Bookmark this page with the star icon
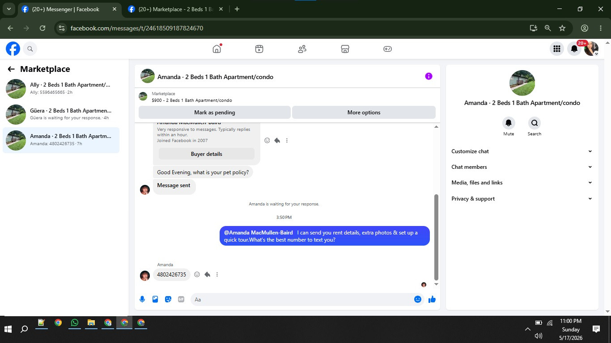Viewport: 611px width, 343px height. click(x=562, y=28)
